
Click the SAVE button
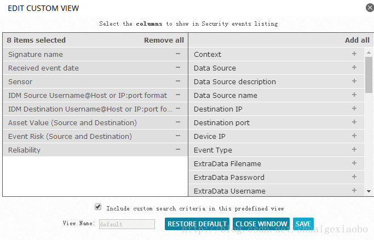click(303, 224)
